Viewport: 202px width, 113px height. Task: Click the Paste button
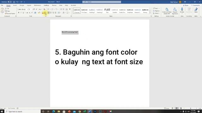click(x=2, y=11)
